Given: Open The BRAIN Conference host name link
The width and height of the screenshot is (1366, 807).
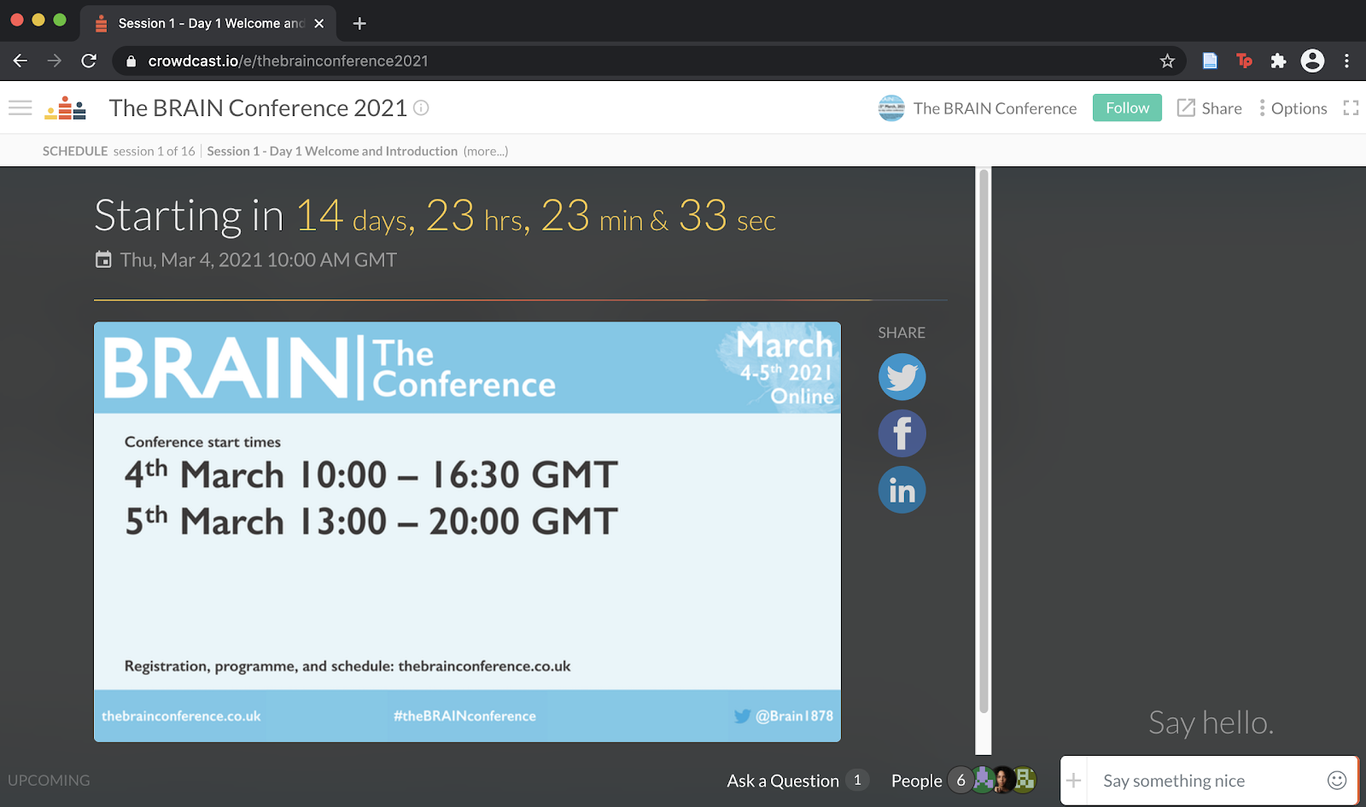Looking at the screenshot, I should 995,108.
